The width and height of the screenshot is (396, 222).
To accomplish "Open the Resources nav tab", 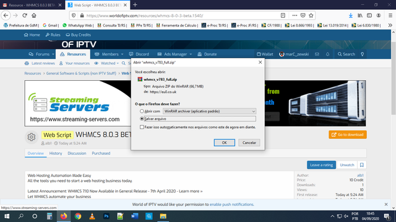I will 73,54.
